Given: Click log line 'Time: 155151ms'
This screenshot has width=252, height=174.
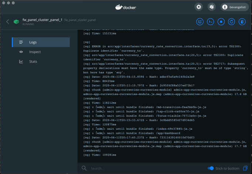Looking at the screenshot, I should [x=100, y=33].
